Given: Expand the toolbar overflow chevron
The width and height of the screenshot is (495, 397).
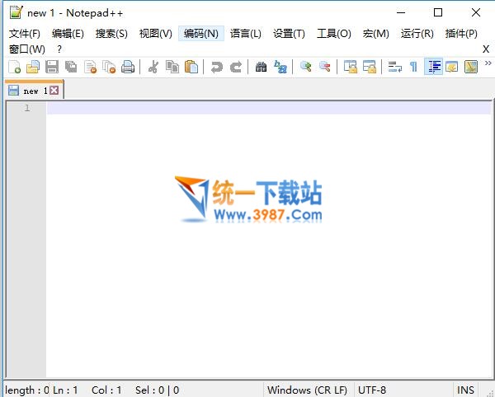Looking at the screenshot, I should (487, 63).
